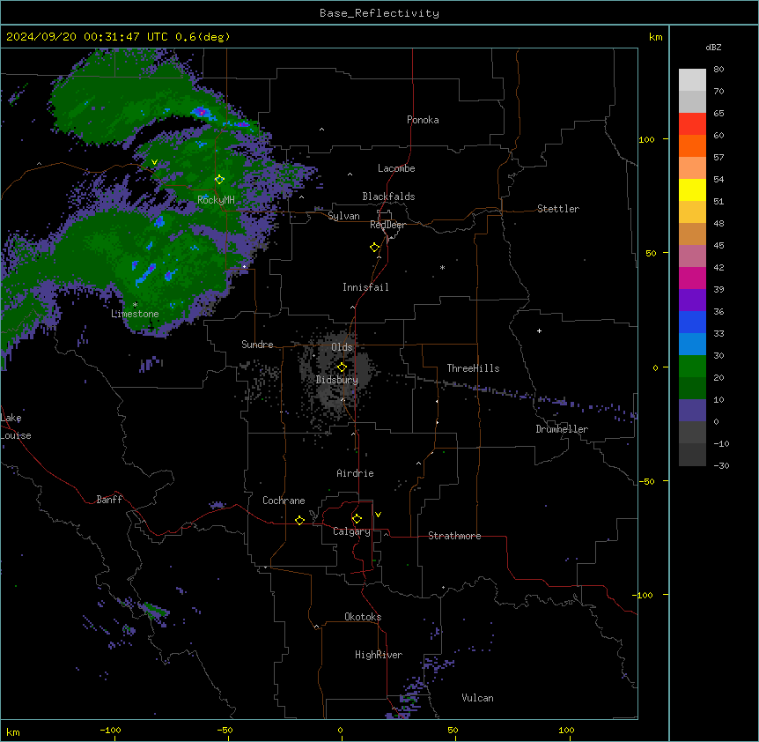Click the Banff label
This screenshot has width=759, height=742.
click(109, 500)
